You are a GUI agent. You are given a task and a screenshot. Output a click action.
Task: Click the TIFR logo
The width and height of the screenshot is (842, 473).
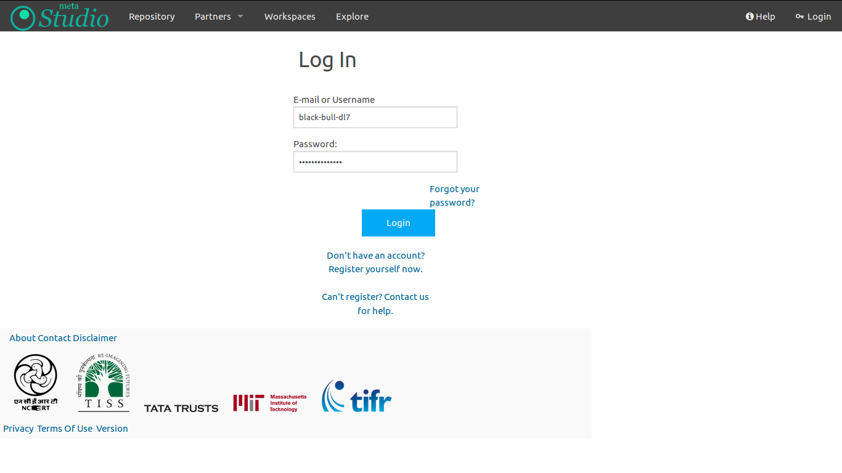pos(356,396)
